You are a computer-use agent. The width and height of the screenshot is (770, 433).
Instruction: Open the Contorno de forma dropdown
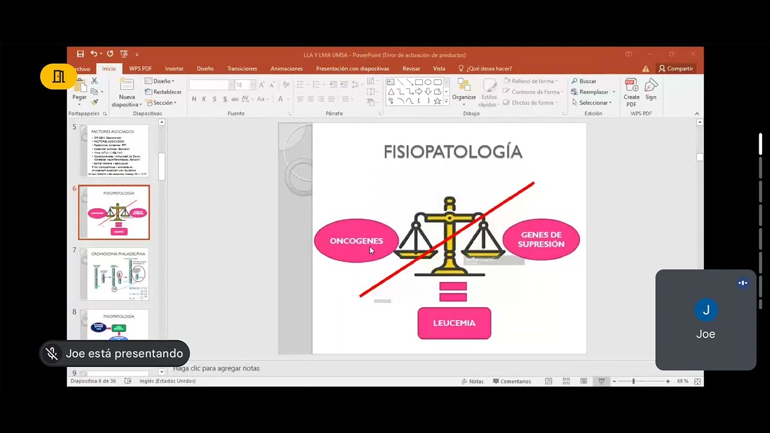(x=532, y=92)
